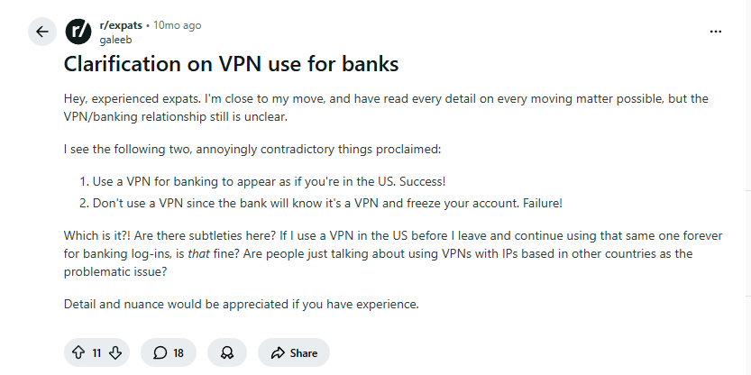751x375 pixels.
Task: Click the "Detail and nuance" closing line
Action: [242, 304]
